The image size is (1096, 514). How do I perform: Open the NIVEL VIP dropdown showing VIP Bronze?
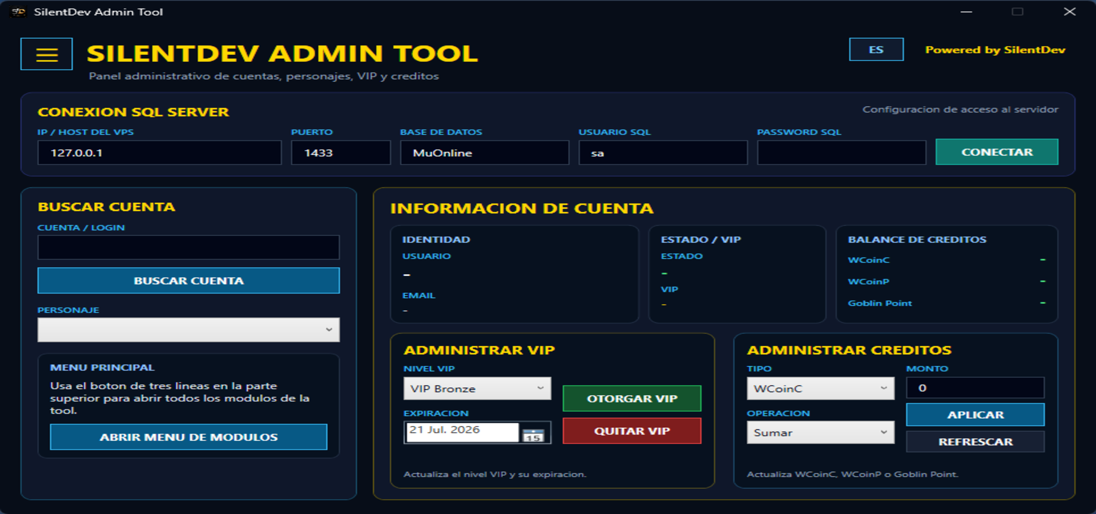[x=477, y=388]
